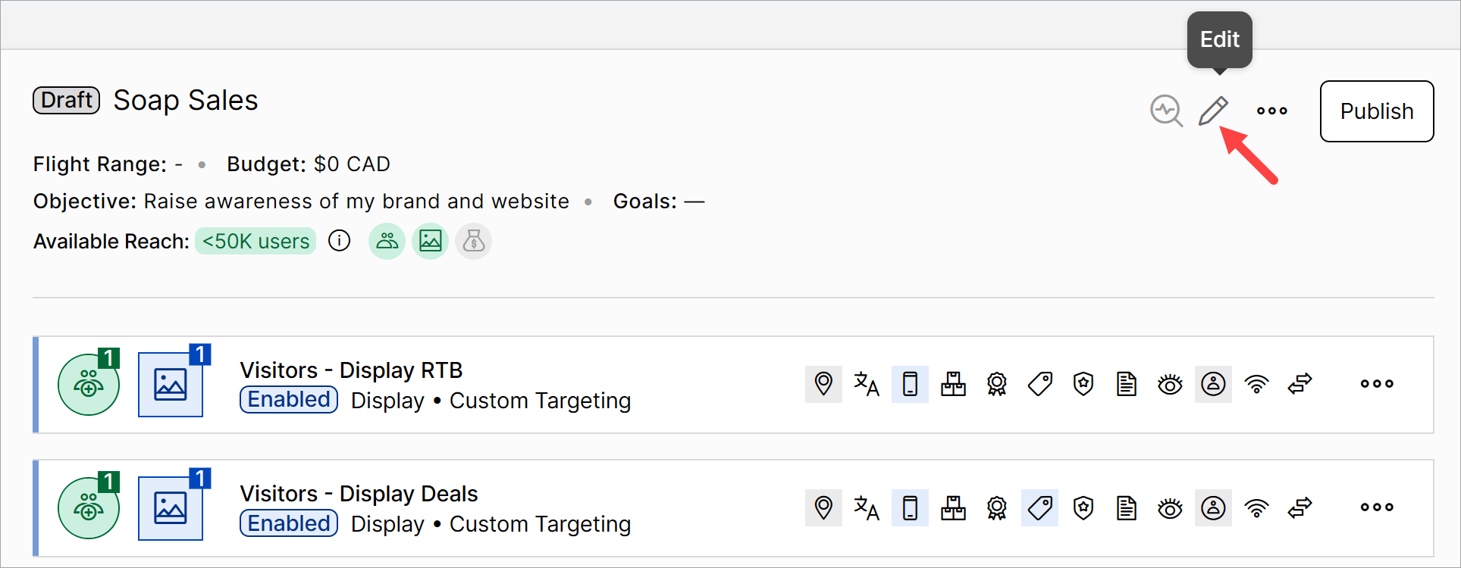Screen dimensions: 1461x568
Task: Click the Edit pencil icon for Soap Sales
Action: pyautogui.click(x=1213, y=111)
